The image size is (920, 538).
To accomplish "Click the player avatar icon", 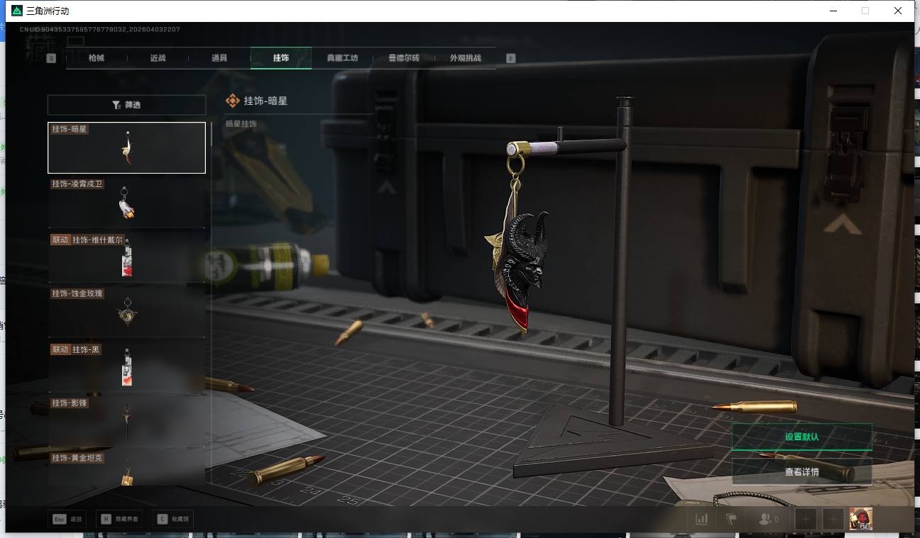I will [x=860, y=519].
